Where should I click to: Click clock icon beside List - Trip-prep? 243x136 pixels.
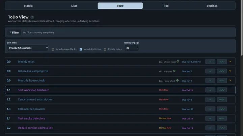pos(174,71)
